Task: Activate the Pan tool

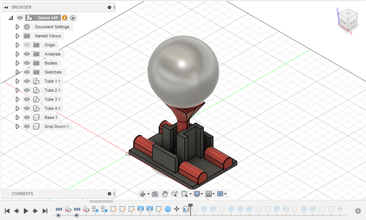Action: (165, 194)
